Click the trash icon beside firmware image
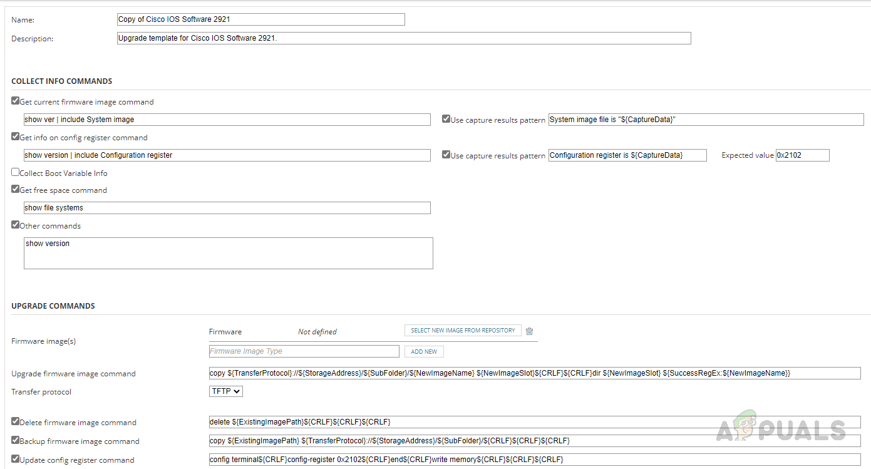Viewport: 871px width, 469px height. pyautogui.click(x=529, y=331)
